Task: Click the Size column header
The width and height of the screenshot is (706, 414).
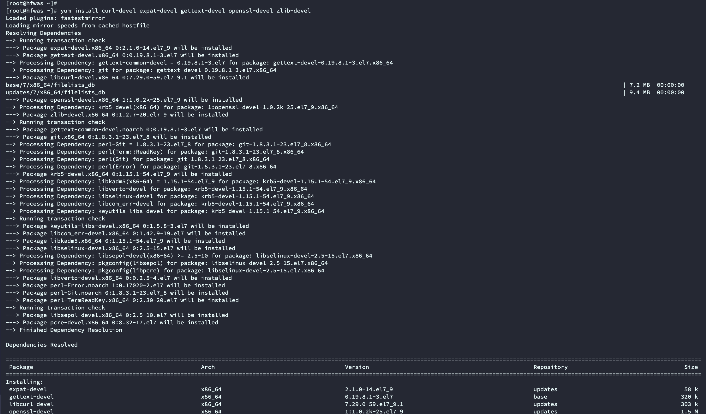Action: [691, 367]
